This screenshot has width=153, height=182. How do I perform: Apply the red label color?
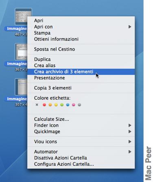tap(44, 105)
